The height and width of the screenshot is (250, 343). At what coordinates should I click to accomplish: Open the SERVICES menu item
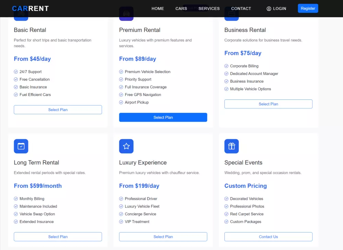[209, 9]
